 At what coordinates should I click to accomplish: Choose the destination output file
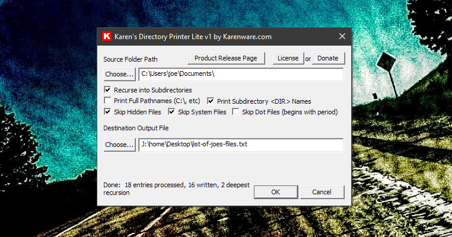(x=119, y=145)
